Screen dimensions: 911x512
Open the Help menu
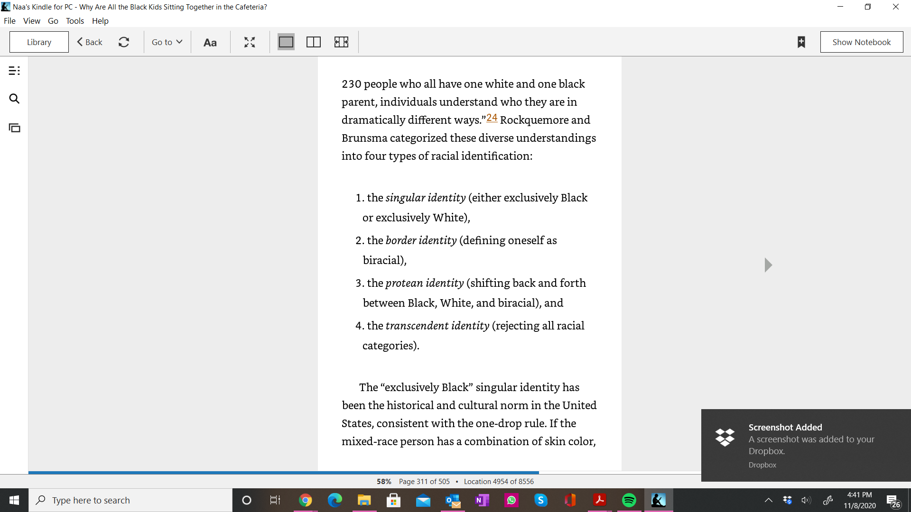(x=100, y=21)
